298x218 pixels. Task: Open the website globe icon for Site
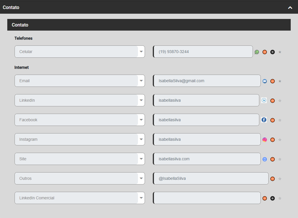click(265, 159)
